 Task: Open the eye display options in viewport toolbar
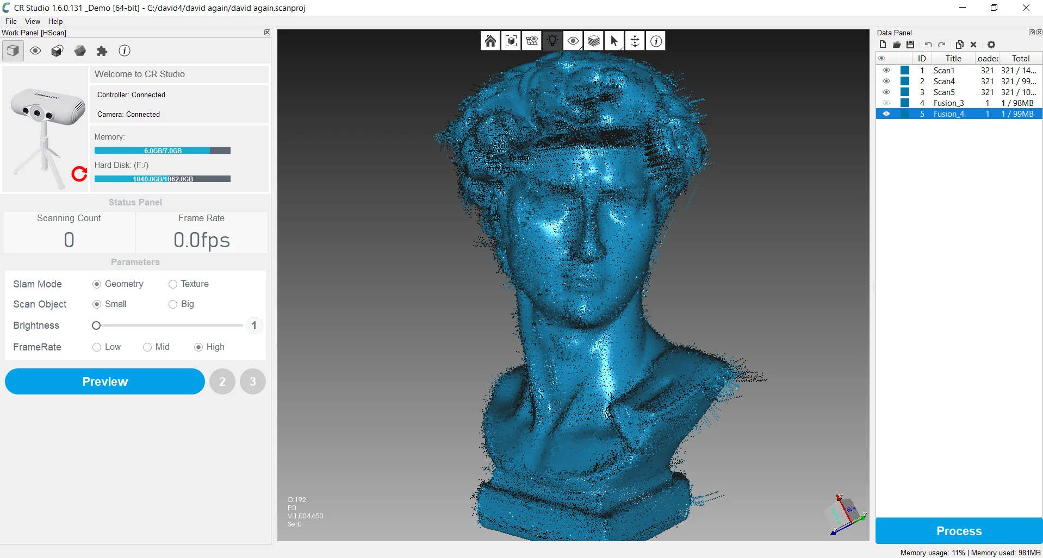(x=573, y=41)
